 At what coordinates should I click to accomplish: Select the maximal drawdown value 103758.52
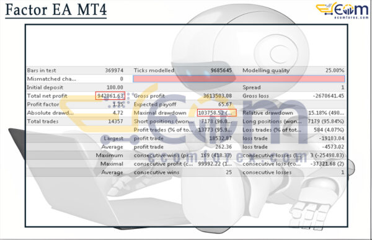pyautogui.click(x=211, y=113)
